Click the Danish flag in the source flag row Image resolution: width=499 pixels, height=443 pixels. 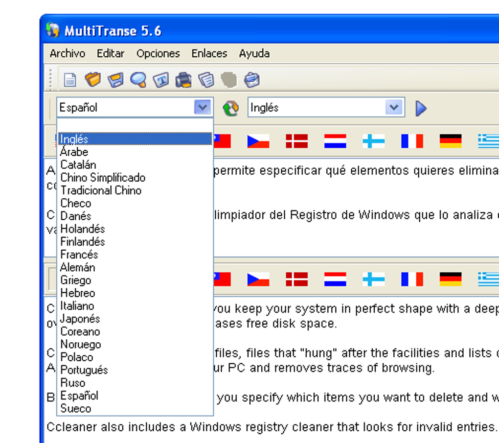click(296, 141)
